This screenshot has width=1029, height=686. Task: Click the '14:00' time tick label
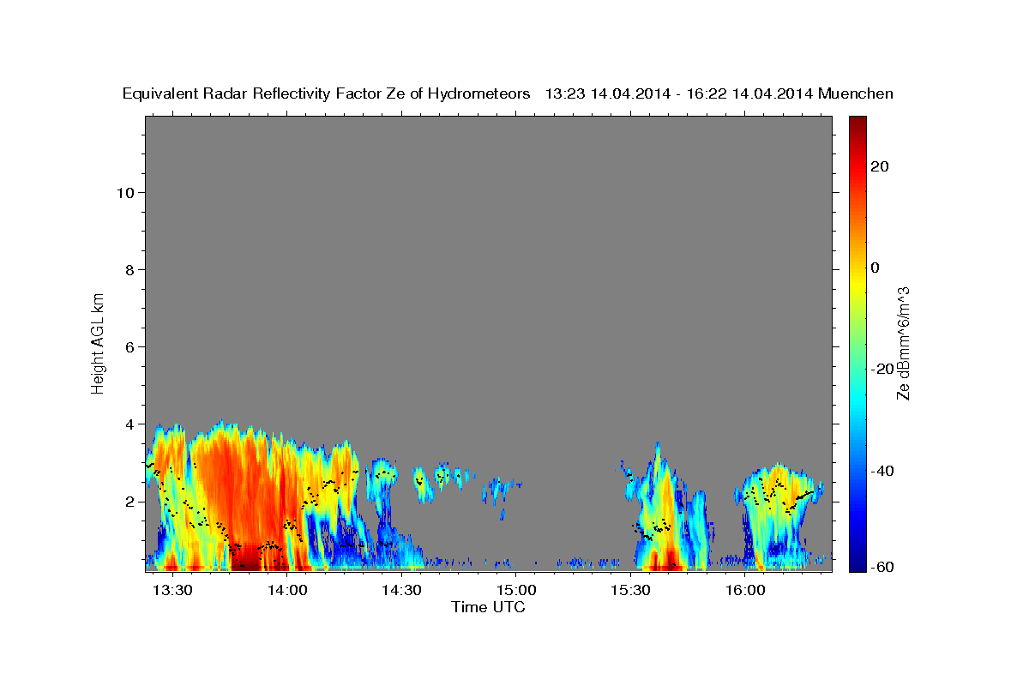[288, 591]
